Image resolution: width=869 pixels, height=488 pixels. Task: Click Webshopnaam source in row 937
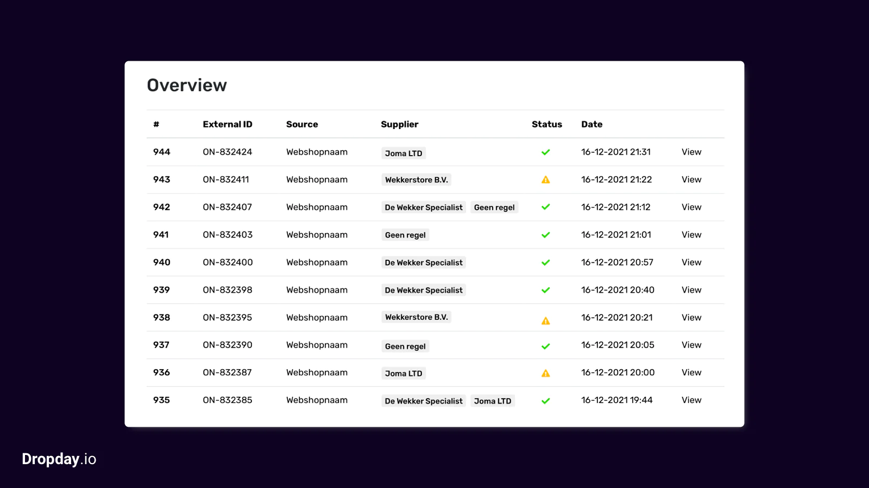(317, 345)
